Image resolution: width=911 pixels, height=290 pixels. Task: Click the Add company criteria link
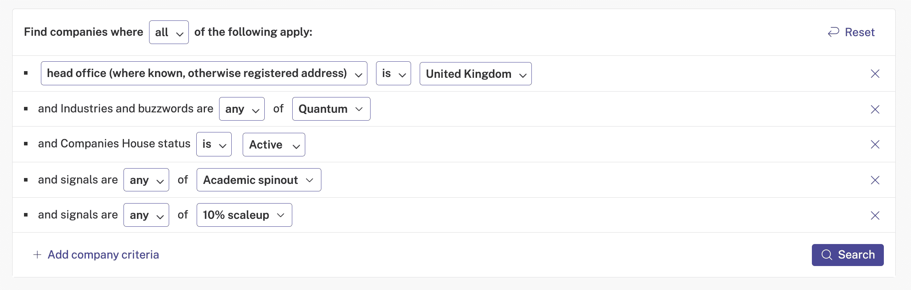point(103,255)
